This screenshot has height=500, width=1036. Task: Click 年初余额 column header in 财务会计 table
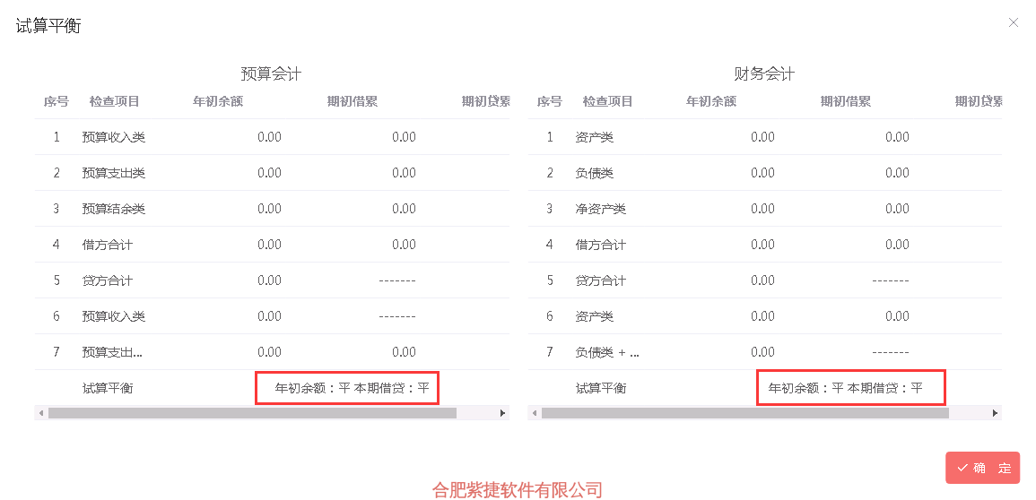[x=711, y=101]
